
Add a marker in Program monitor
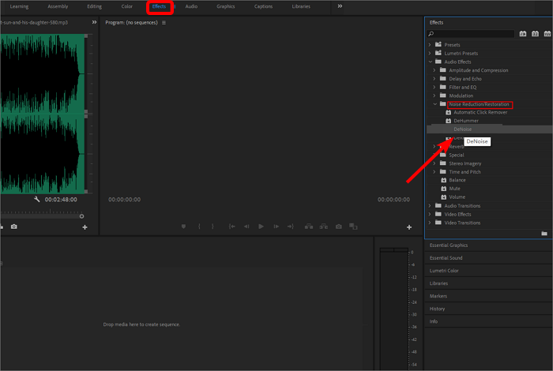(183, 227)
